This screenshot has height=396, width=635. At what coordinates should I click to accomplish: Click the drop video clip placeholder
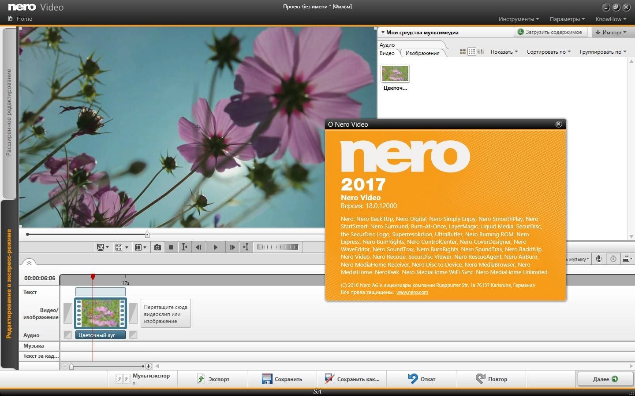[x=166, y=313]
